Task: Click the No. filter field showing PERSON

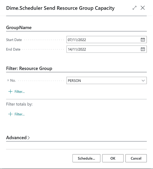Action: pyautogui.click(x=107, y=81)
